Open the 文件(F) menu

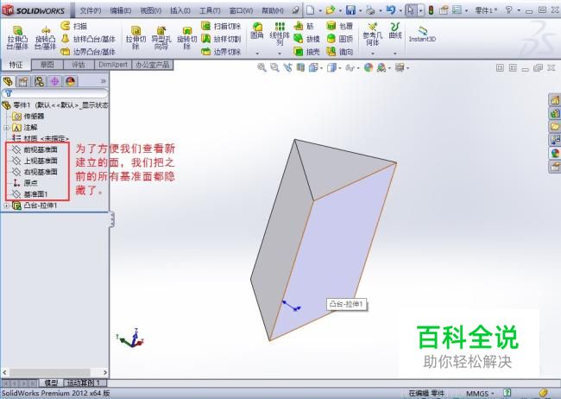[90, 10]
